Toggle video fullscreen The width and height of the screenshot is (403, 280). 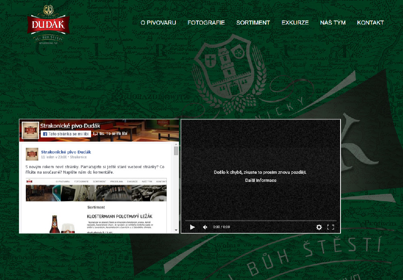coord(330,227)
